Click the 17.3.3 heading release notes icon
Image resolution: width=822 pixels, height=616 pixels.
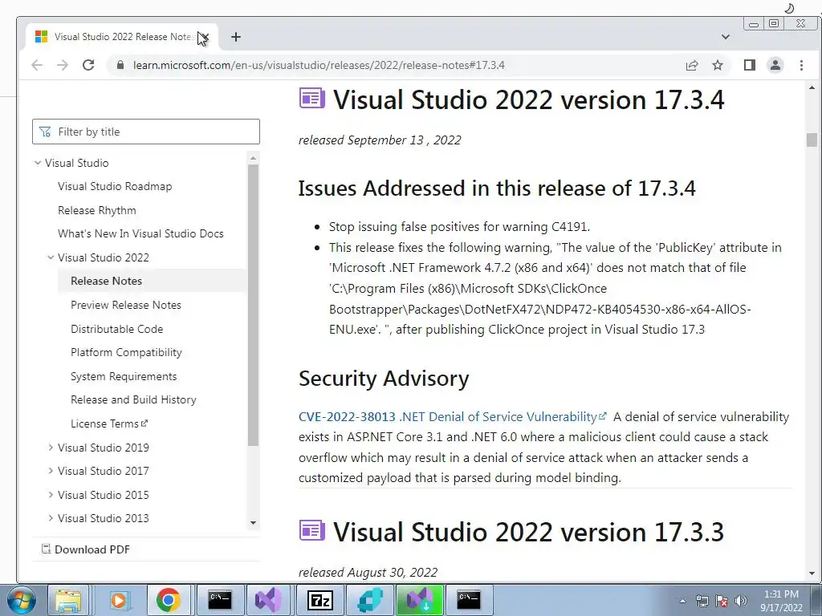point(312,531)
